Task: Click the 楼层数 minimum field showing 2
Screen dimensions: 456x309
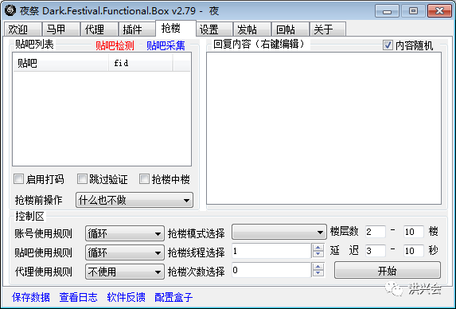Action: (376, 232)
